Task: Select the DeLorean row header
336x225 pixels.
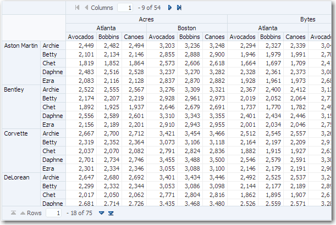Action: pos(17,177)
